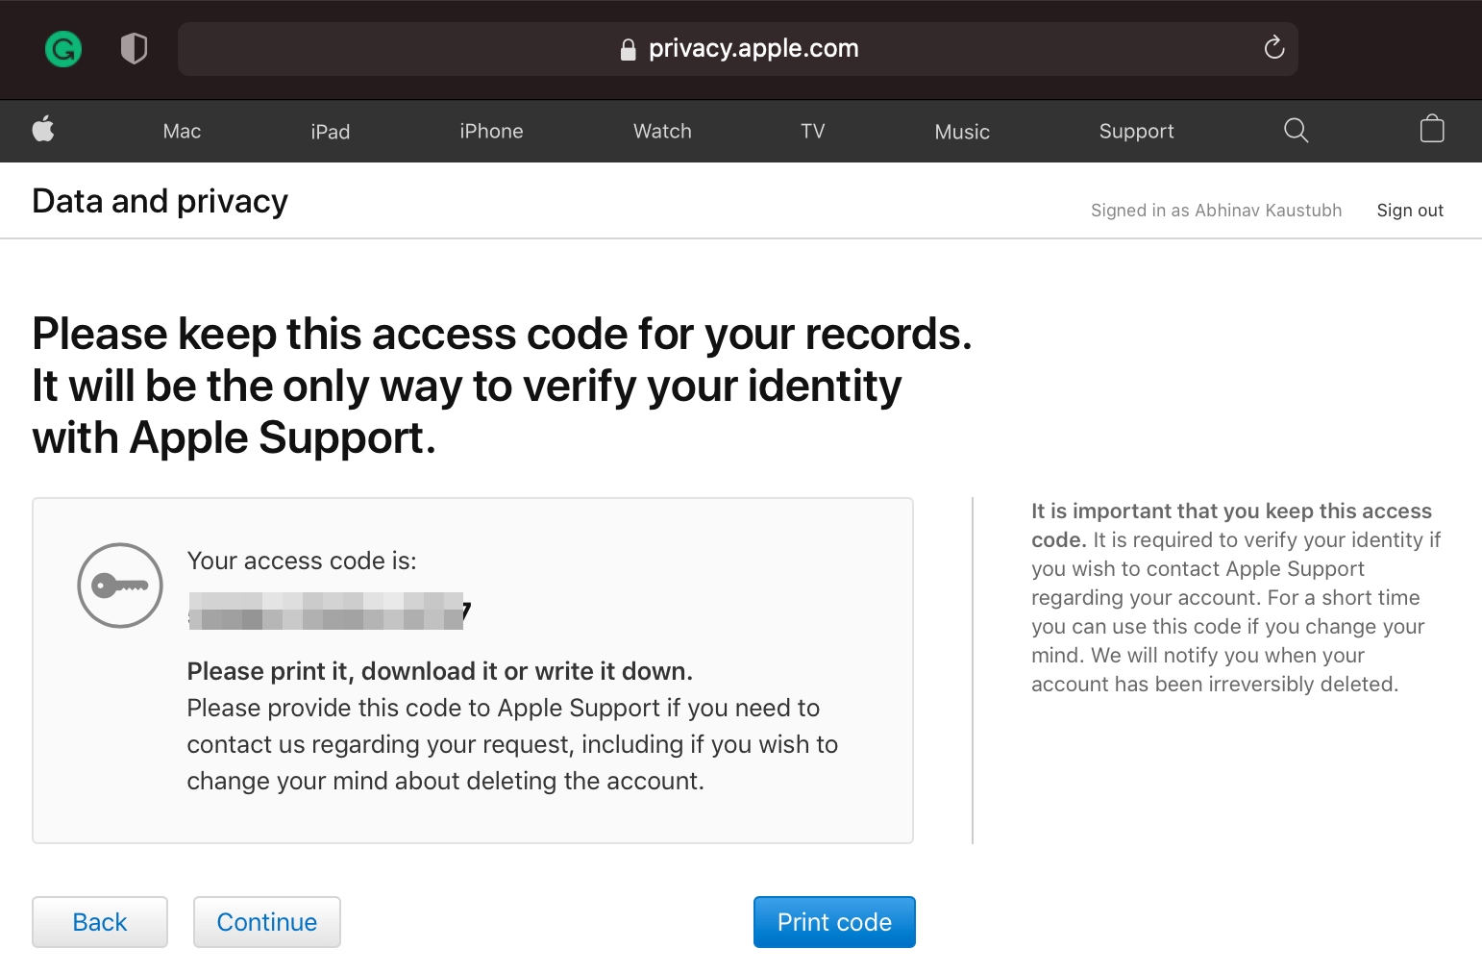The width and height of the screenshot is (1482, 973).
Task: Open the Watch menu item
Action: [661, 131]
